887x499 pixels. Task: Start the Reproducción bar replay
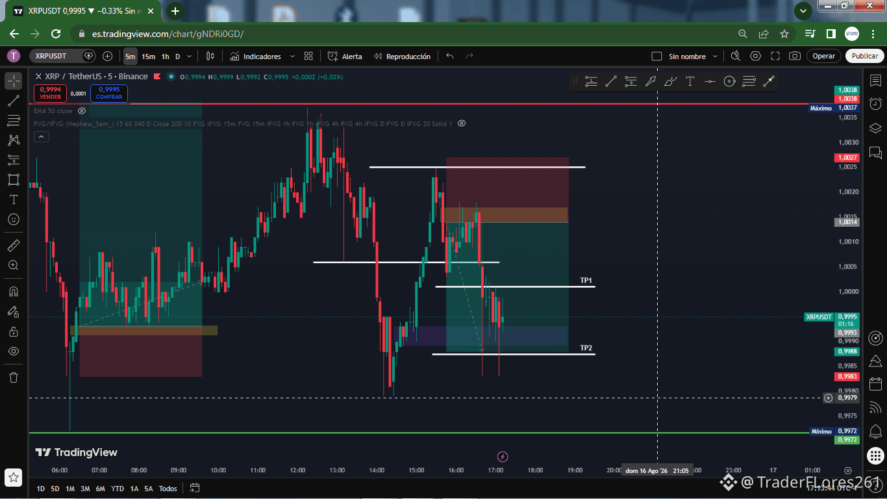click(402, 57)
